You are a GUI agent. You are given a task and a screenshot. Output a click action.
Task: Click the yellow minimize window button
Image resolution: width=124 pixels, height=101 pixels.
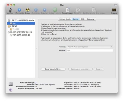11,5
